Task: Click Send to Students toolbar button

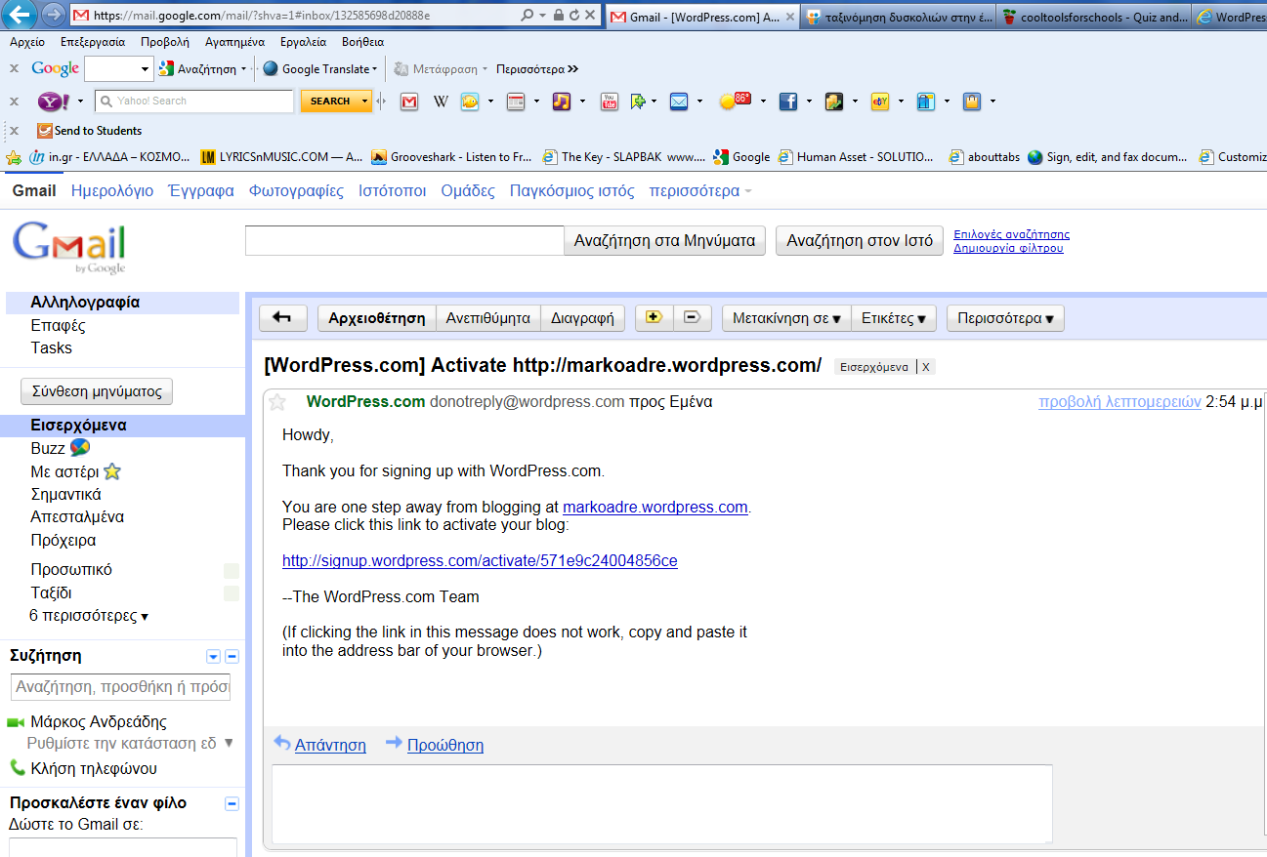Action: point(89,130)
